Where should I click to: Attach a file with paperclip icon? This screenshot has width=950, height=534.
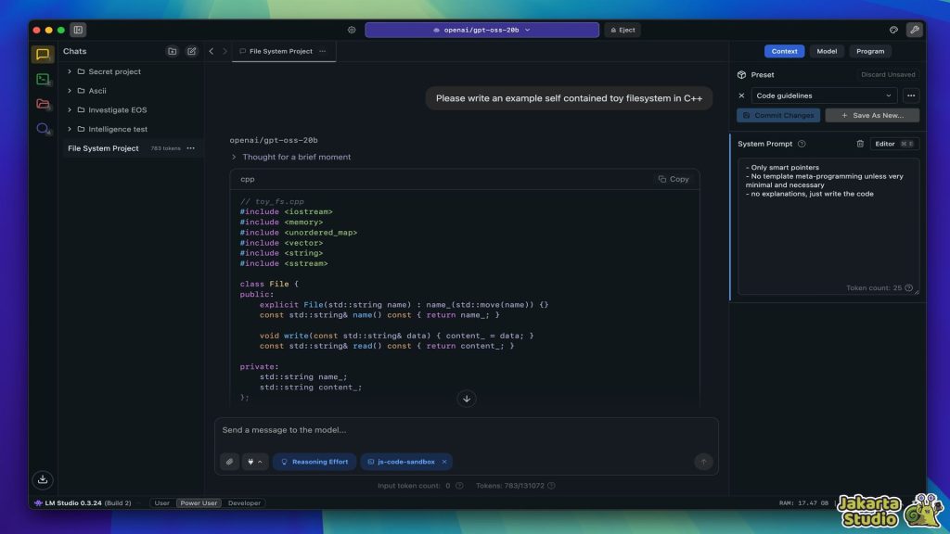[x=229, y=462]
